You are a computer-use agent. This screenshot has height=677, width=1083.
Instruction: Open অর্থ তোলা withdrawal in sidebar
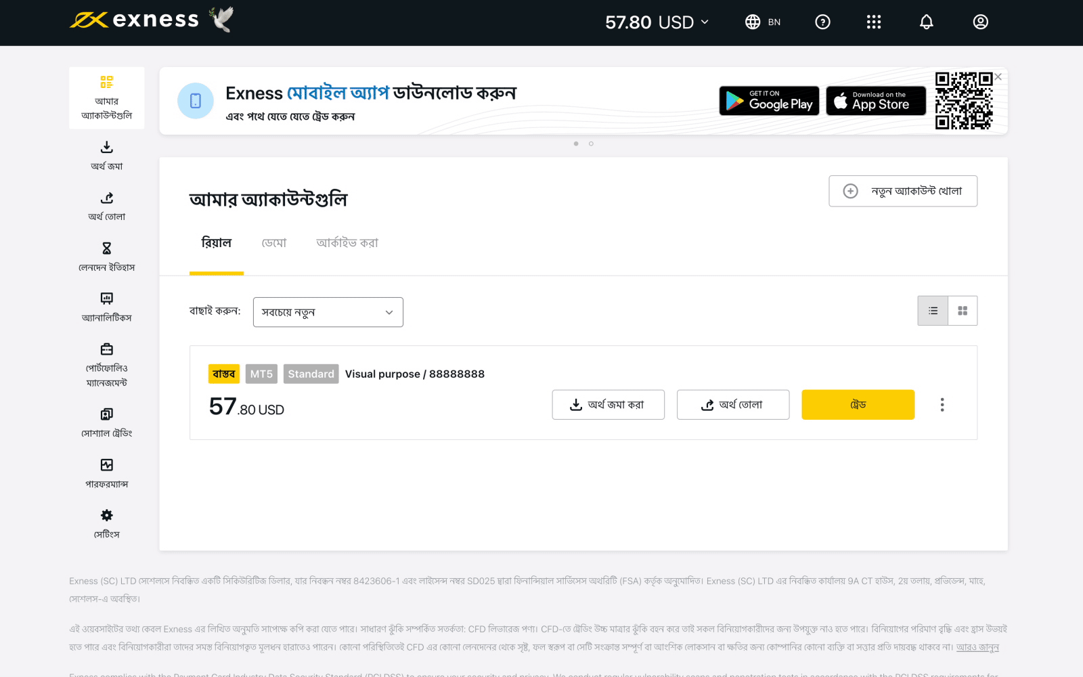point(107,206)
